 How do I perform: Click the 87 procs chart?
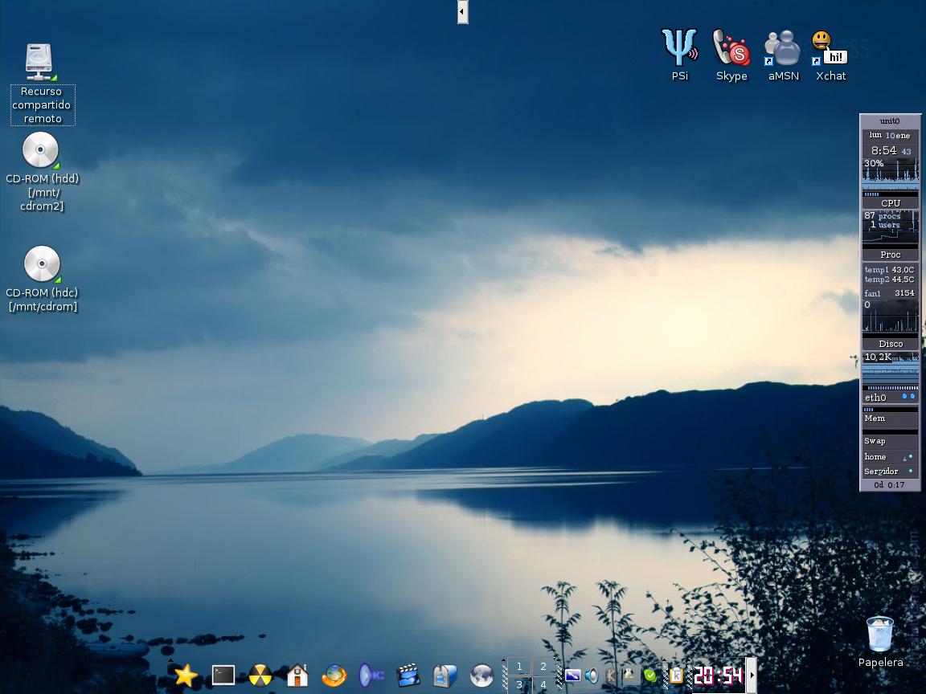click(891, 227)
